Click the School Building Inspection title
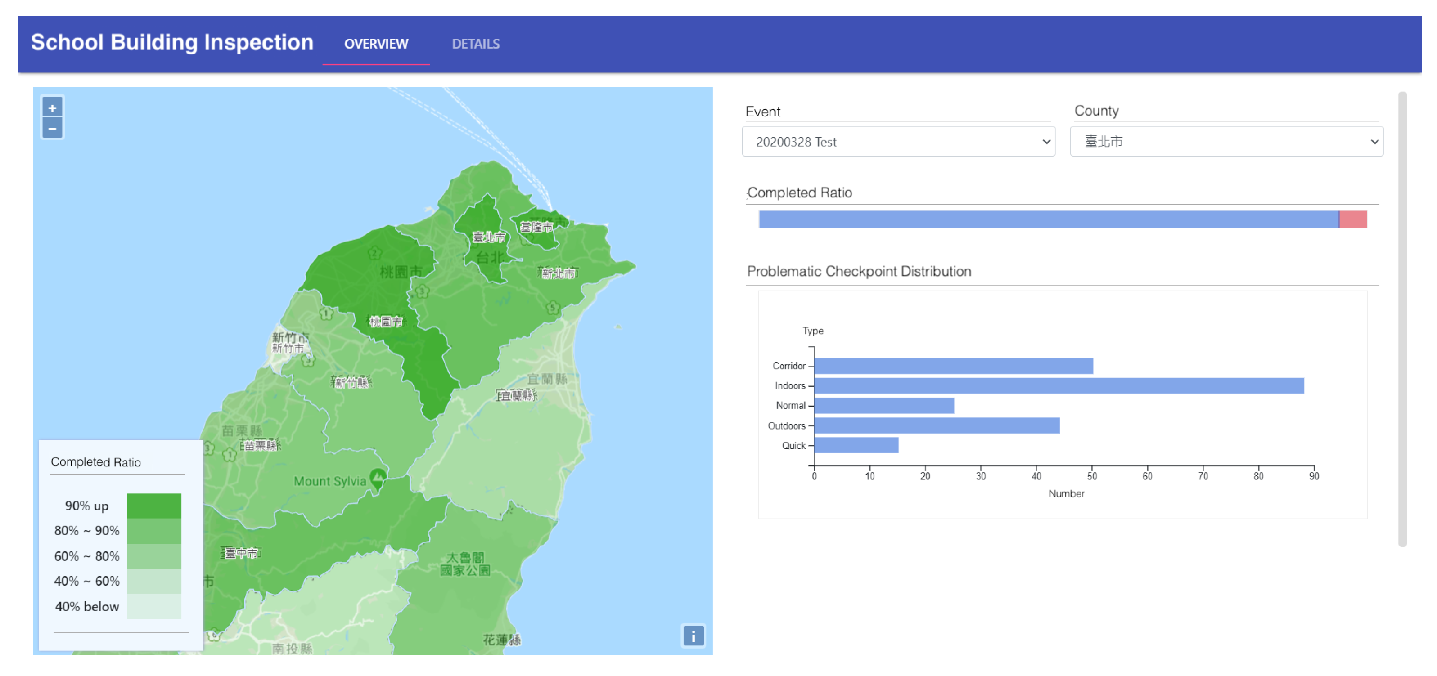The height and width of the screenshot is (676, 1437). pyautogui.click(x=172, y=42)
